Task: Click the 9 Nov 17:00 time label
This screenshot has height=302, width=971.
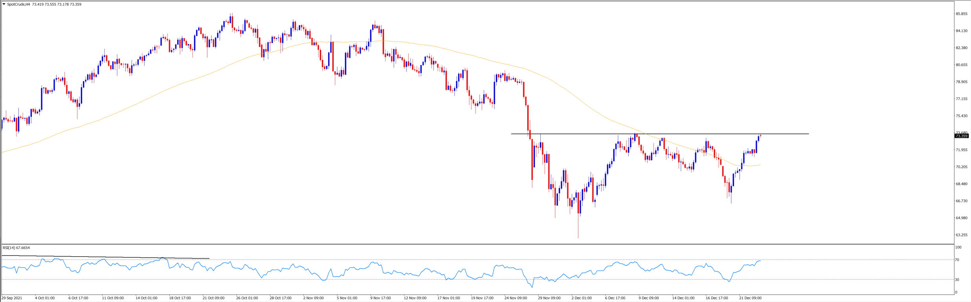Action: (380, 298)
